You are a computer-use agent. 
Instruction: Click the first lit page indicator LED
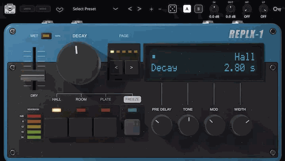(112, 52)
